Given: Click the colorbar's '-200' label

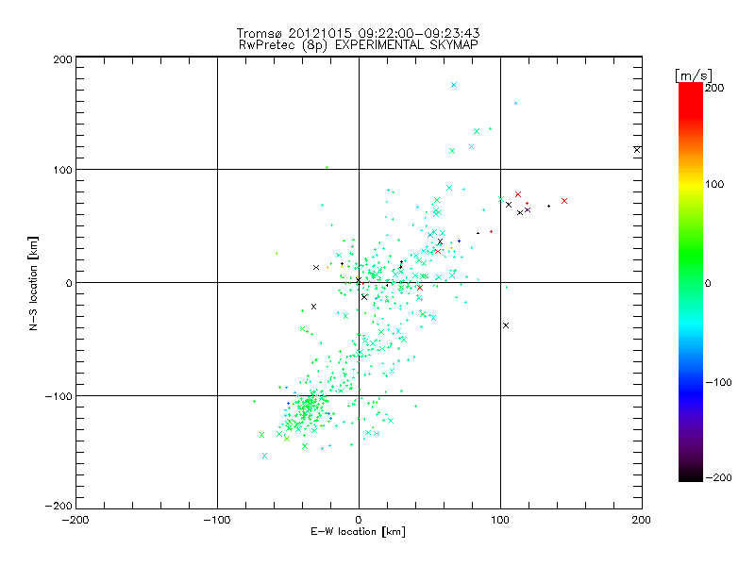Looking at the screenshot, I should click(x=718, y=477).
